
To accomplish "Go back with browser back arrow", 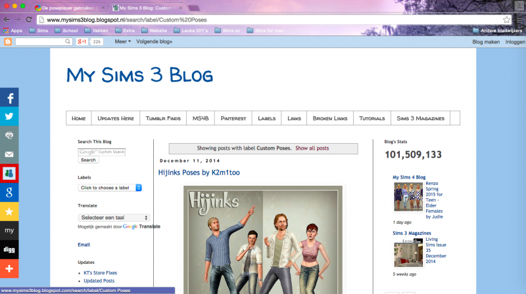I will click(7, 20).
